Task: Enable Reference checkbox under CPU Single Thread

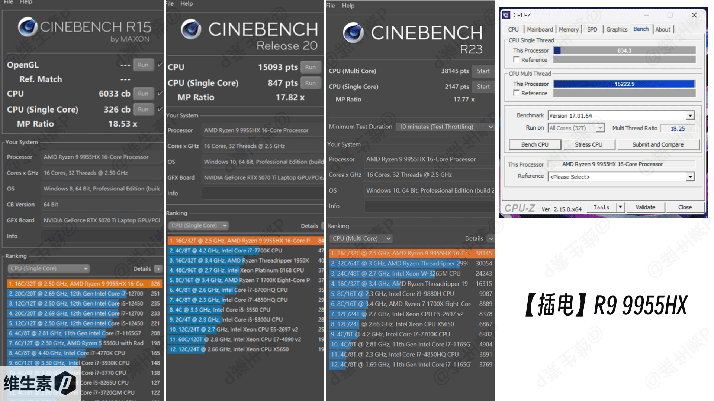Action: tap(516, 59)
